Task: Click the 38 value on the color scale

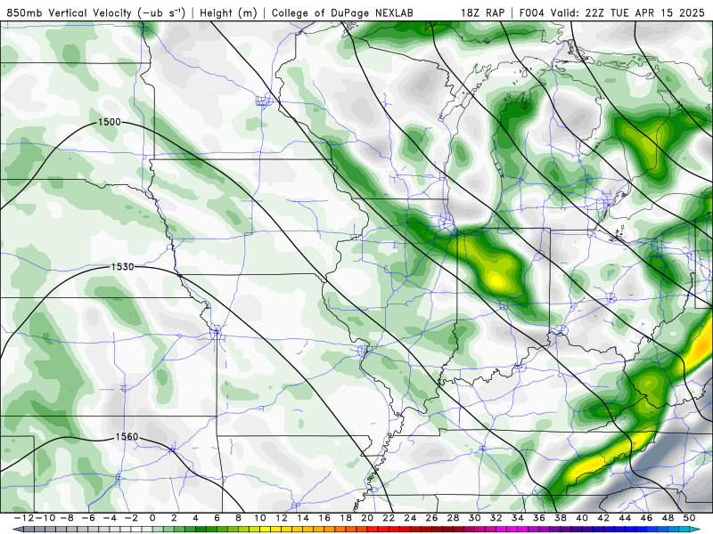Action: pyautogui.click(x=561, y=518)
